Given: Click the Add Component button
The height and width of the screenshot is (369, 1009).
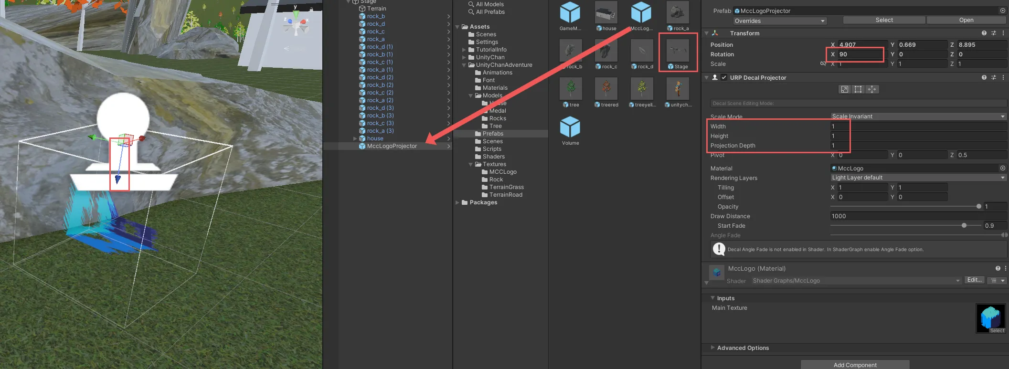Looking at the screenshot, I should point(855,365).
